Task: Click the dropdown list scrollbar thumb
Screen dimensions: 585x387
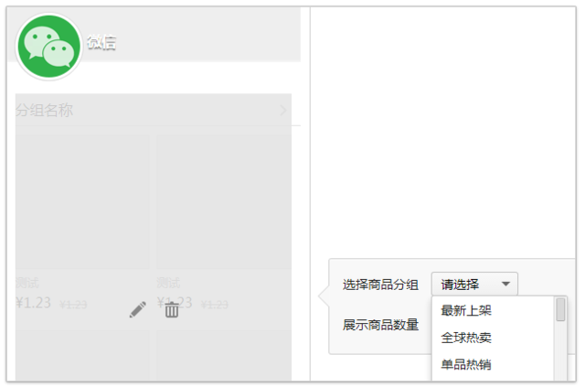Action: 560,309
